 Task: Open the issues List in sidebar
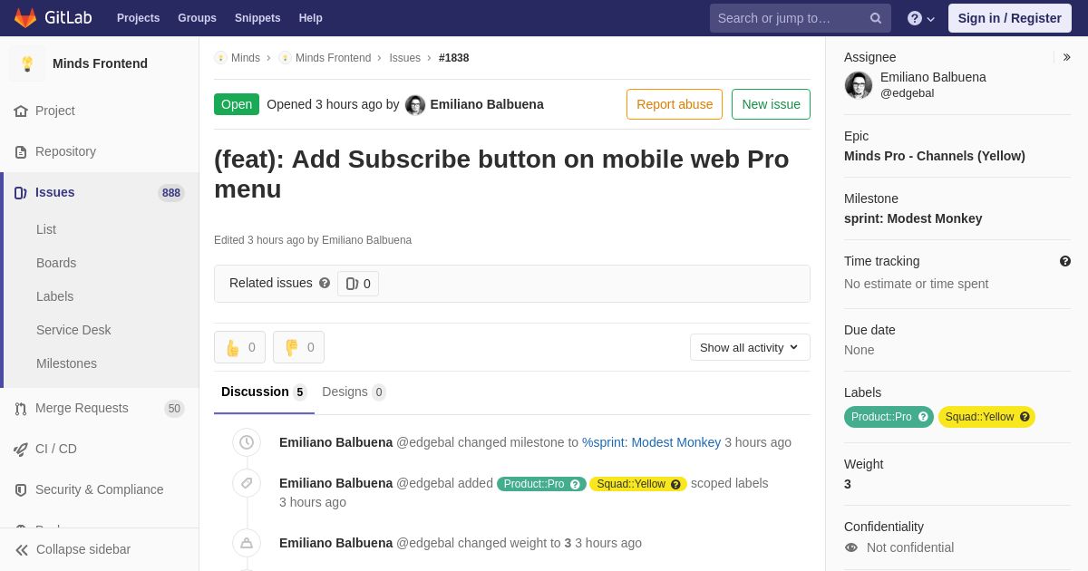(46, 229)
